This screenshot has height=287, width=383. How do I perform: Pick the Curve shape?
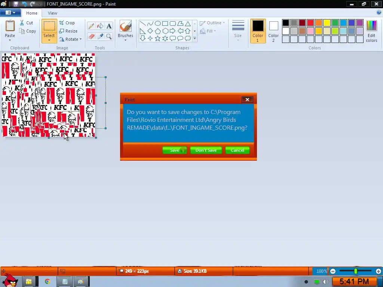click(150, 24)
